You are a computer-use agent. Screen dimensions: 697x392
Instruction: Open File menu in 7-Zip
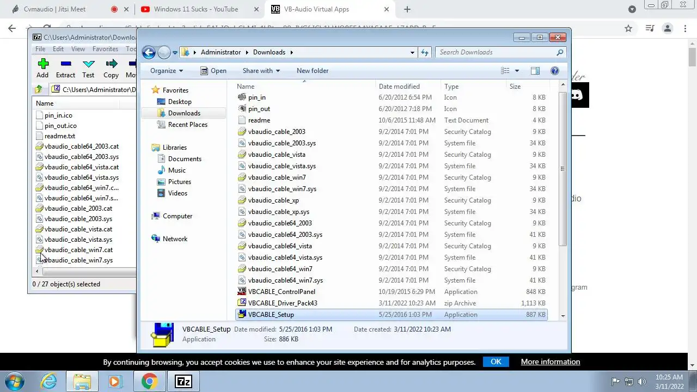coord(40,49)
